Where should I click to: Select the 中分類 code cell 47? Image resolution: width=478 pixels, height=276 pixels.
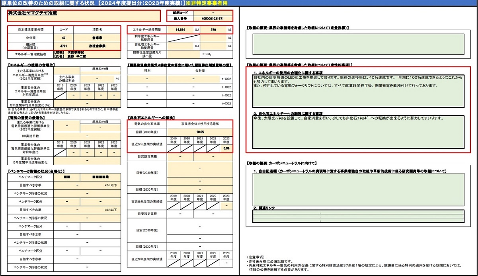point(64,37)
